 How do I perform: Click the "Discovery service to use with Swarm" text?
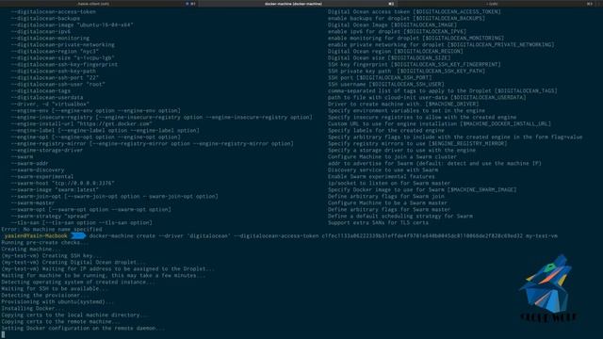coord(383,169)
